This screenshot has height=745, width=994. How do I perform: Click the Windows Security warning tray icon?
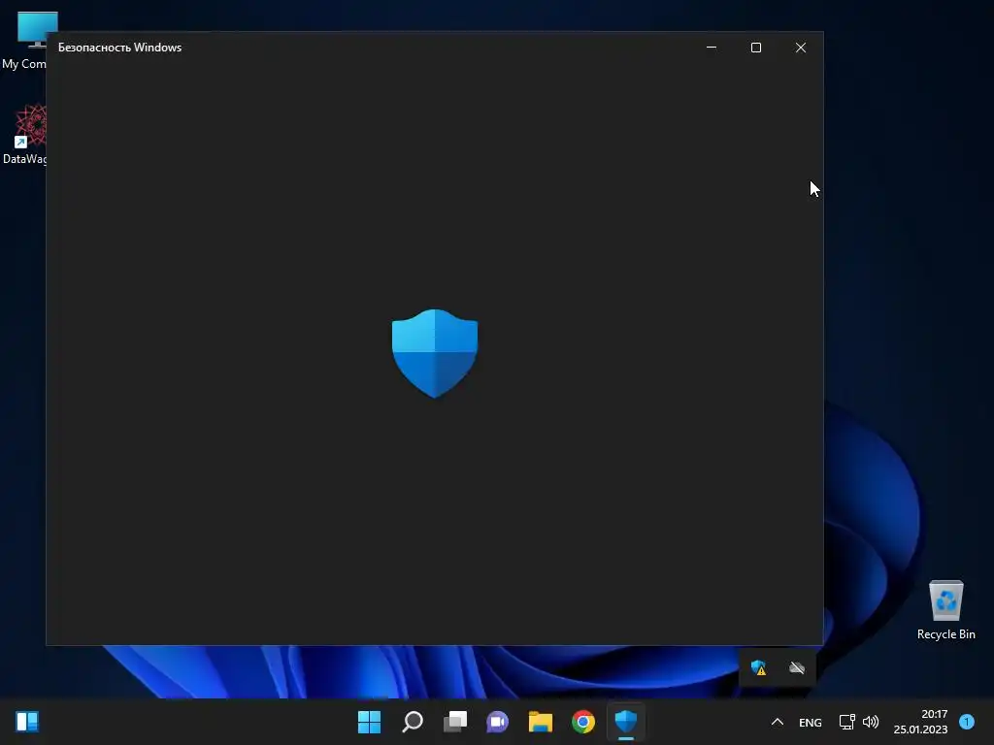[x=758, y=667]
